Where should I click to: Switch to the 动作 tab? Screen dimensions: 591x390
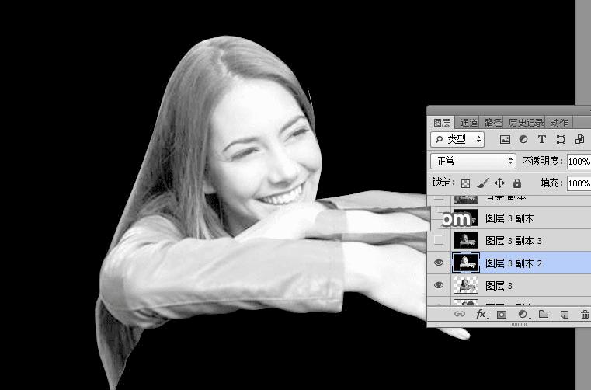tap(558, 123)
